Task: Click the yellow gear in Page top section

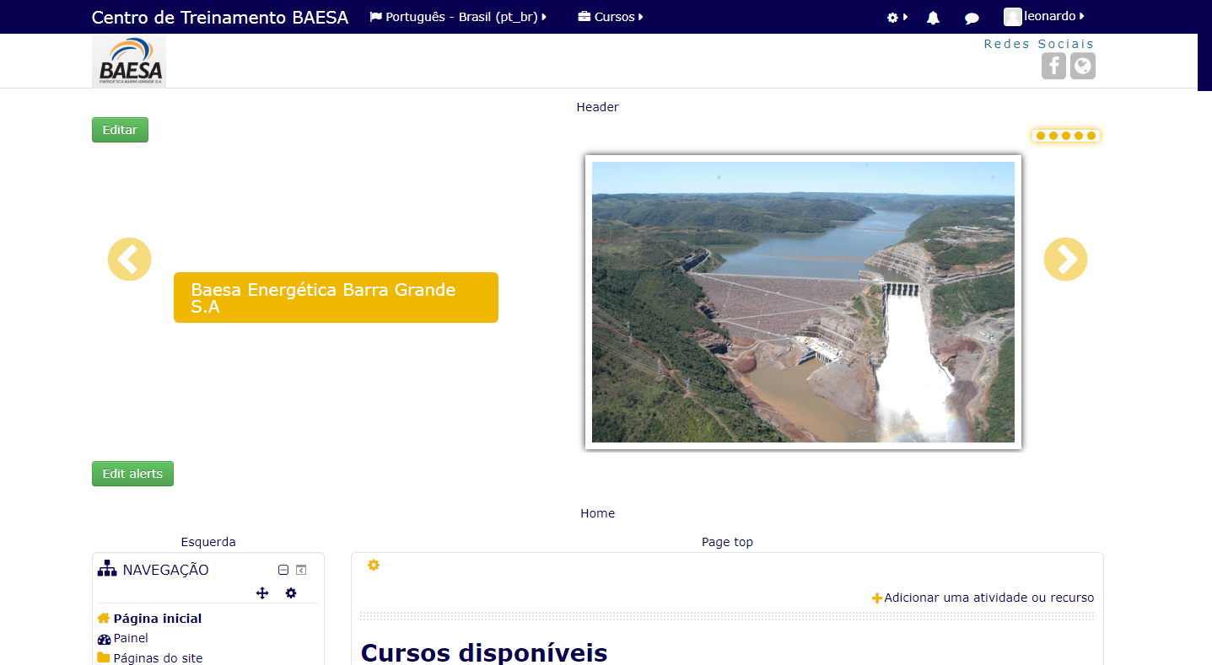Action: click(x=374, y=565)
